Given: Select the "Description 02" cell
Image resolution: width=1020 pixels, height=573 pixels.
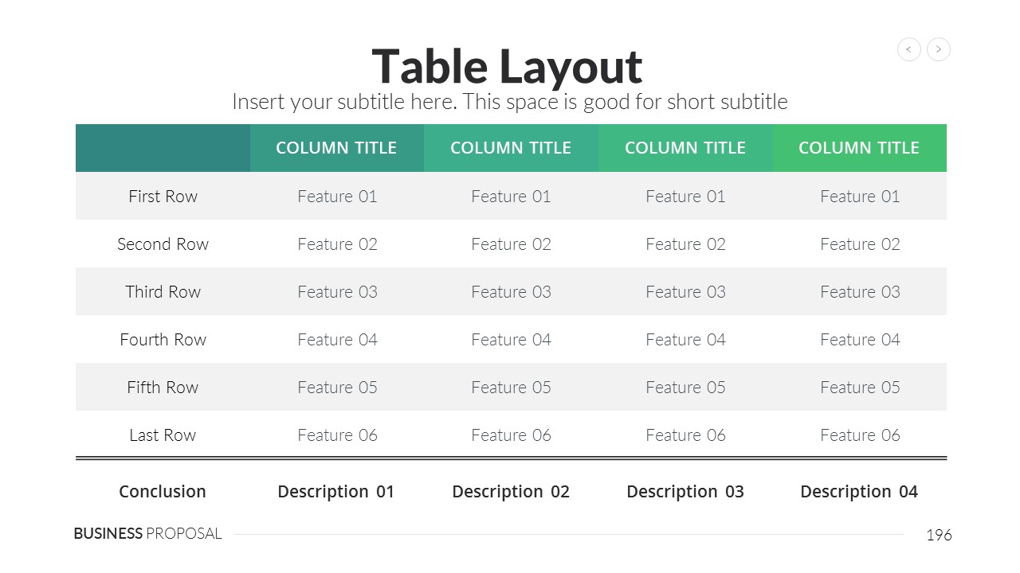Looking at the screenshot, I should point(511,492).
